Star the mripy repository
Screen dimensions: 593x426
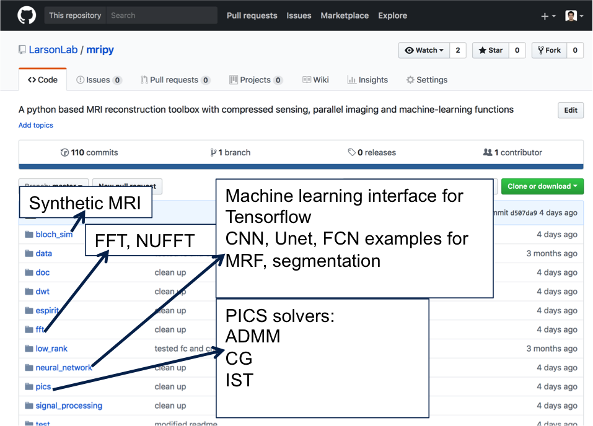pos(490,50)
